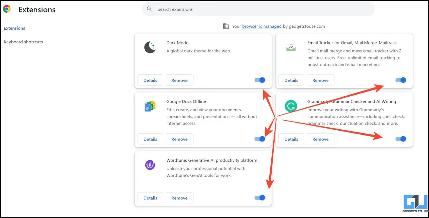Open Details for Dark Mode

pyautogui.click(x=150, y=80)
